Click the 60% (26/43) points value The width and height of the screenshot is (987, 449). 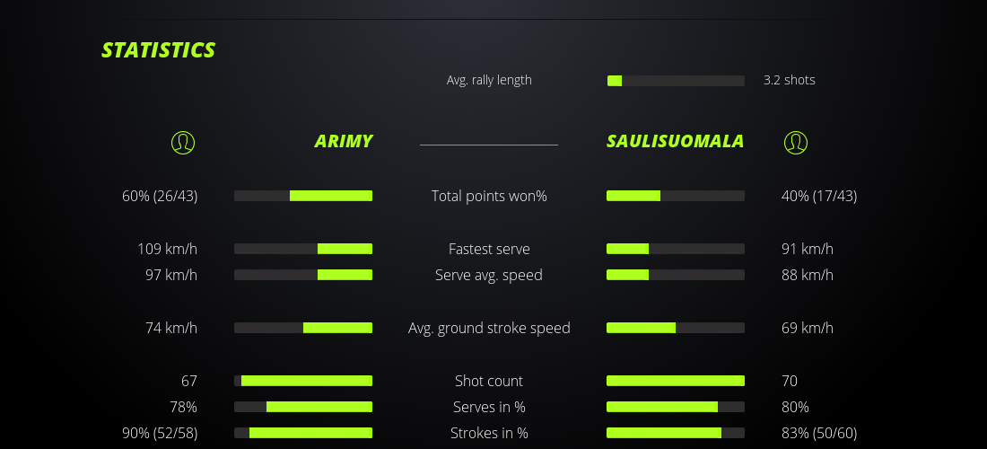point(160,196)
